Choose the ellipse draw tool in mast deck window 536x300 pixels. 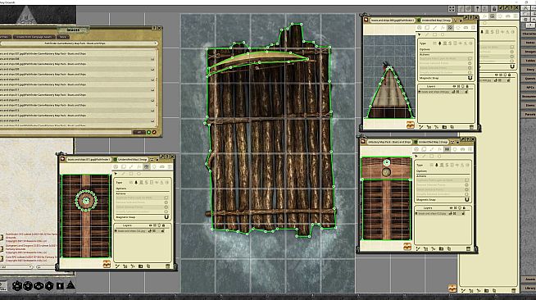(139, 174)
